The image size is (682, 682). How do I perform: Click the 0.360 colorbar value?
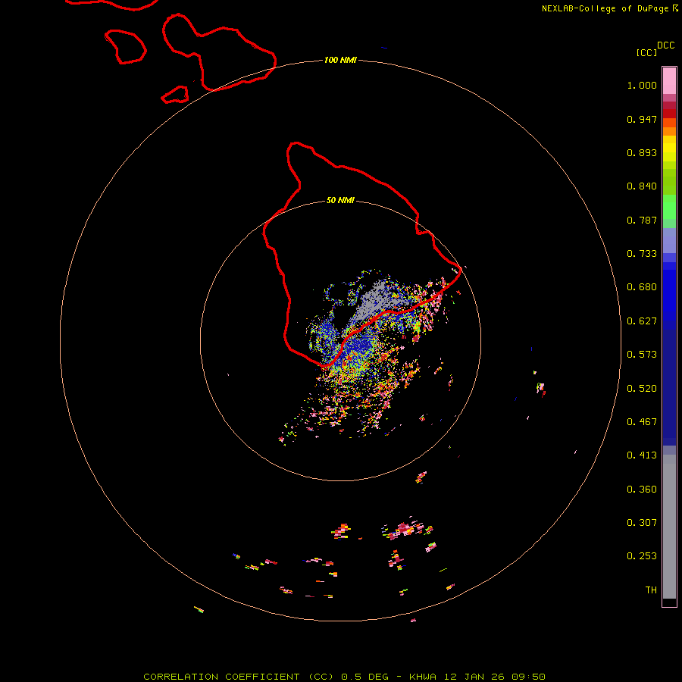(x=642, y=490)
